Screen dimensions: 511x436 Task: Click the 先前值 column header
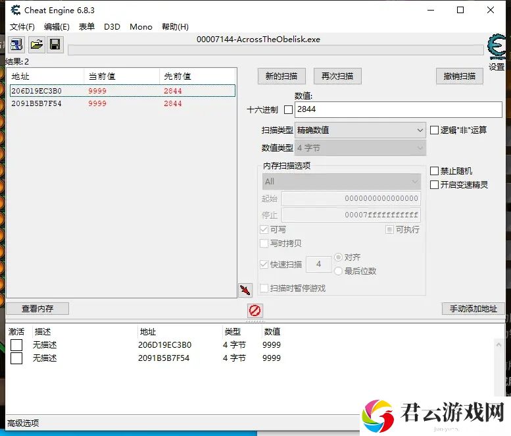point(197,76)
